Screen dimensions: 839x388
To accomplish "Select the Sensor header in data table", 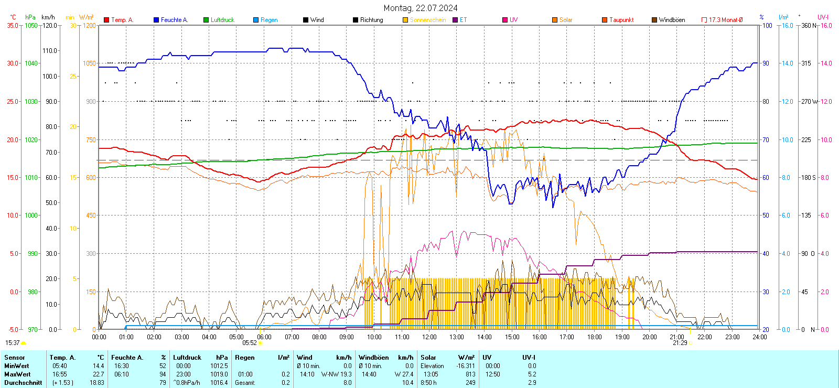I will [15, 358].
